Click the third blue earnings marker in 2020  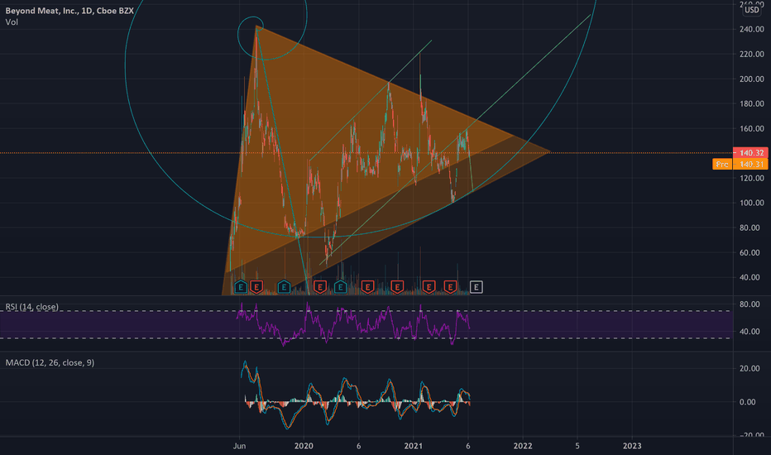pos(340,287)
